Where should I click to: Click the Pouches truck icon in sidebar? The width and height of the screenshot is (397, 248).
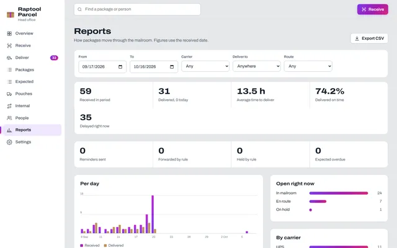(x=9, y=94)
